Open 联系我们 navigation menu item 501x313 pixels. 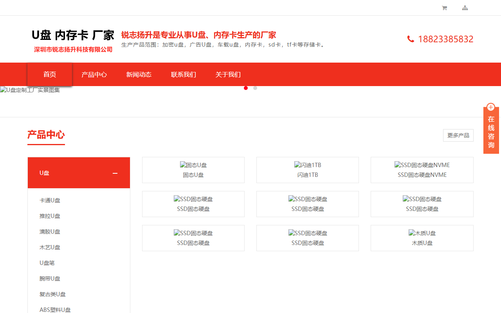coord(184,74)
